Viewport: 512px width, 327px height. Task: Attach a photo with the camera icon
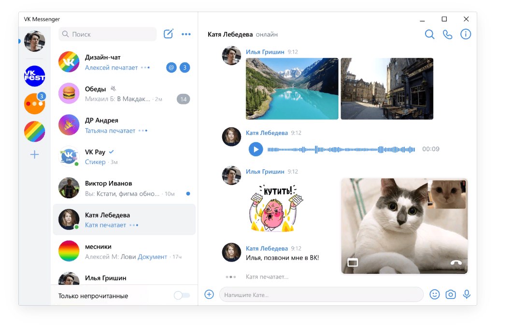(451, 294)
